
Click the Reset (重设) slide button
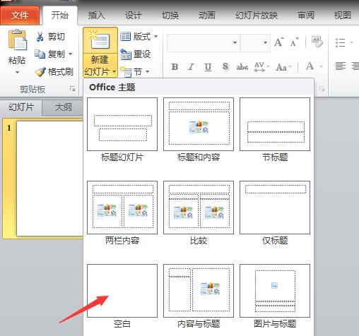click(x=136, y=54)
